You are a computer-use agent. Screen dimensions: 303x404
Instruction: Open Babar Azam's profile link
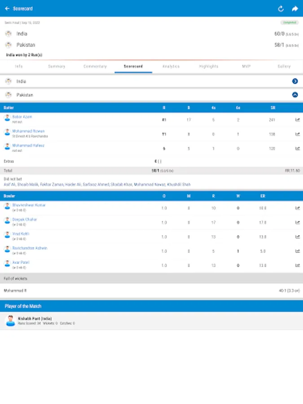[x=22, y=117]
